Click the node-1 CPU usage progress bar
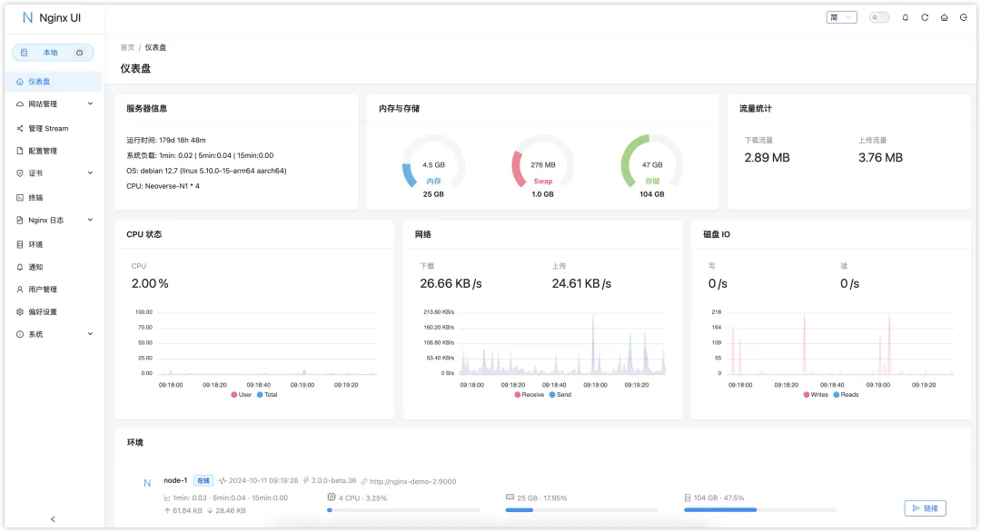The image size is (981, 532). (403, 510)
